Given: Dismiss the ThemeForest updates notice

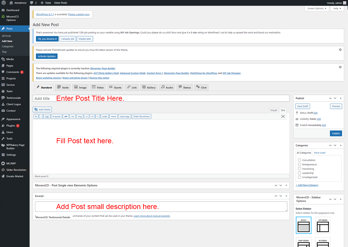Looking at the screenshot, I should coord(340,50).
